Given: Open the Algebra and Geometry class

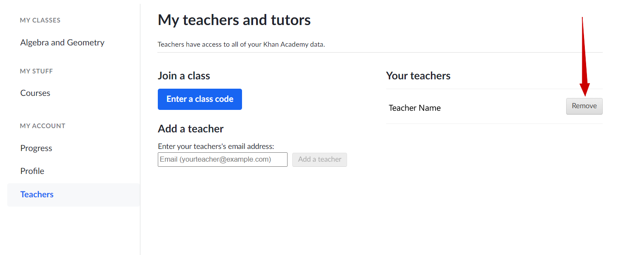Looking at the screenshot, I should 62,42.
